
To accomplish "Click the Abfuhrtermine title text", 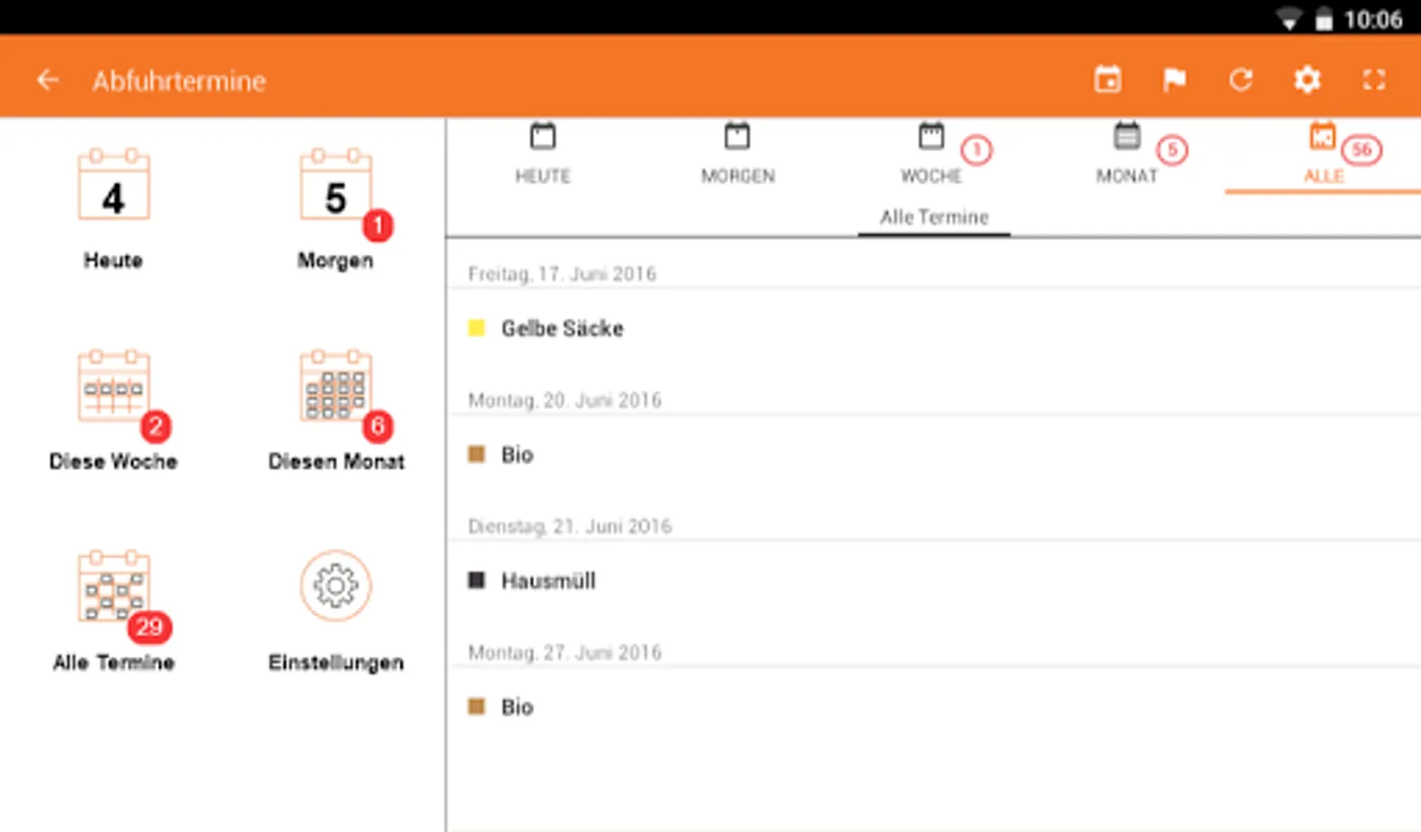I will point(179,81).
